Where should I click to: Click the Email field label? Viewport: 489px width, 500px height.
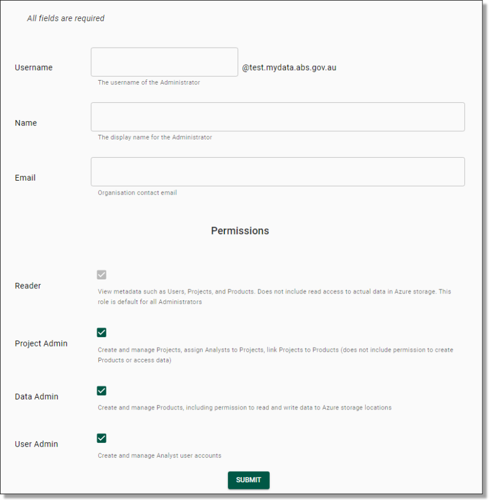point(25,178)
